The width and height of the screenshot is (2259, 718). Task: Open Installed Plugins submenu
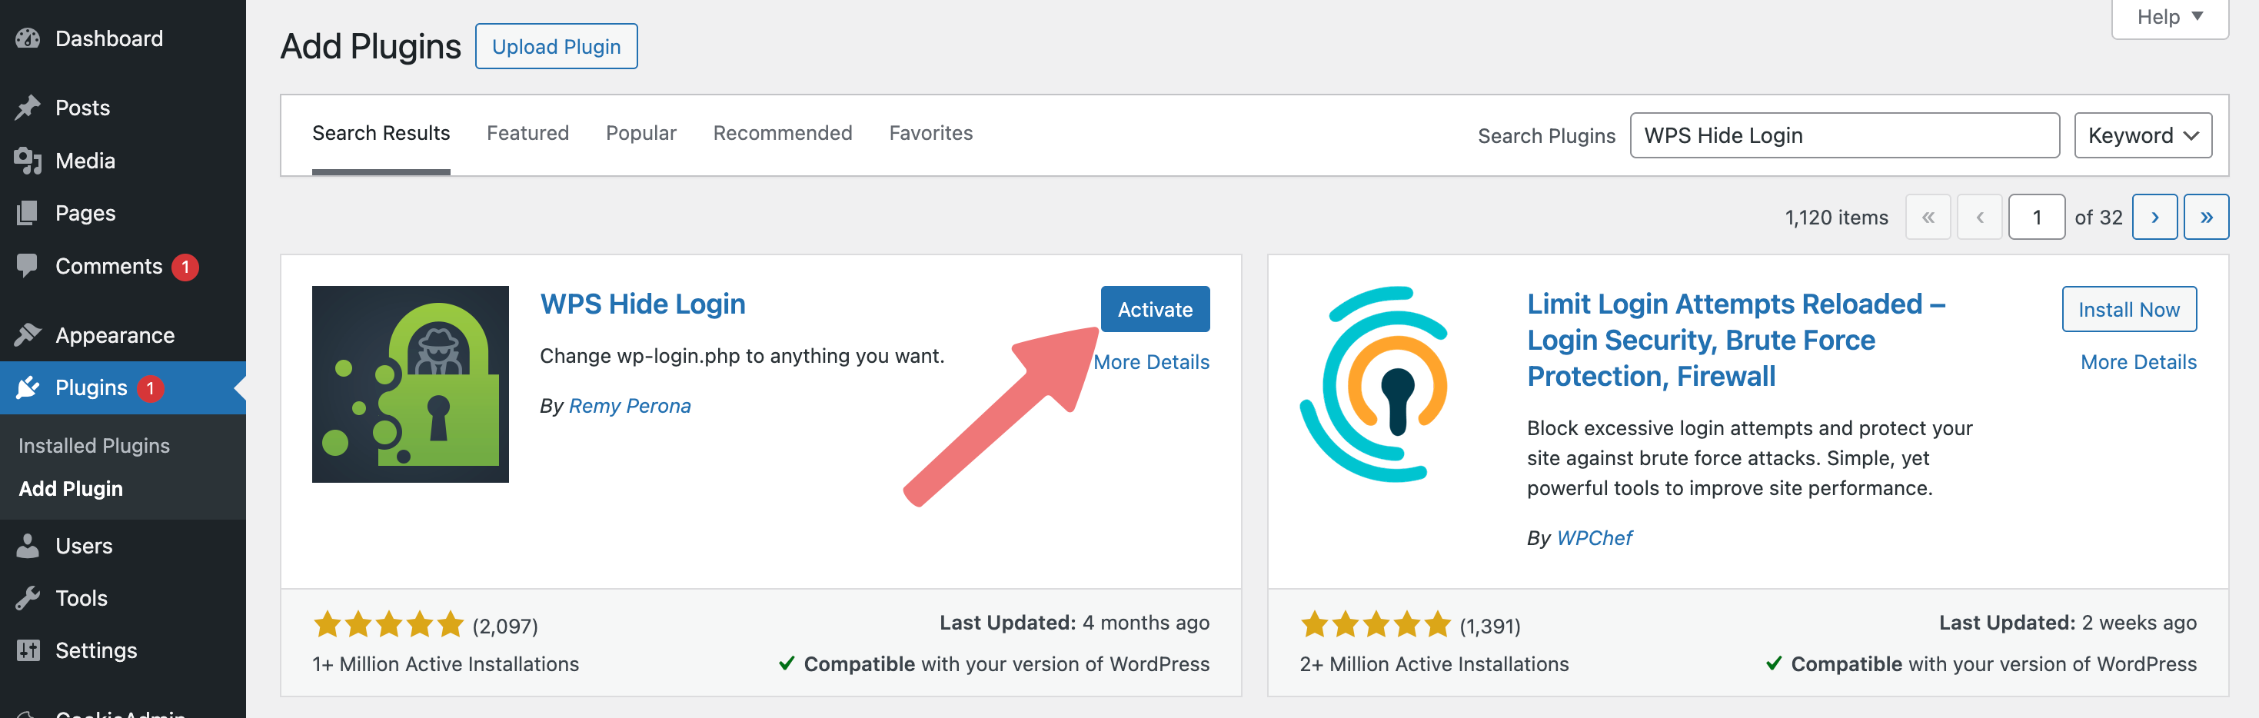coord(94,445)
